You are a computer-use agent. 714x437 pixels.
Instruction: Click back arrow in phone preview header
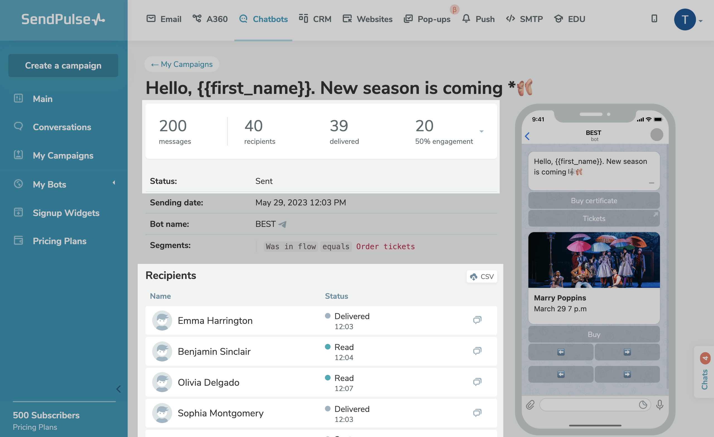pos(527,136)
